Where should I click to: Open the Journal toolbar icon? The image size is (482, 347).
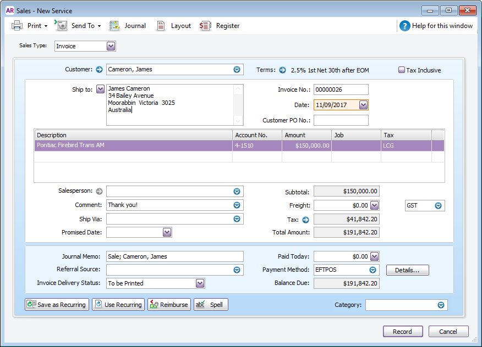[x=114, y=26]
